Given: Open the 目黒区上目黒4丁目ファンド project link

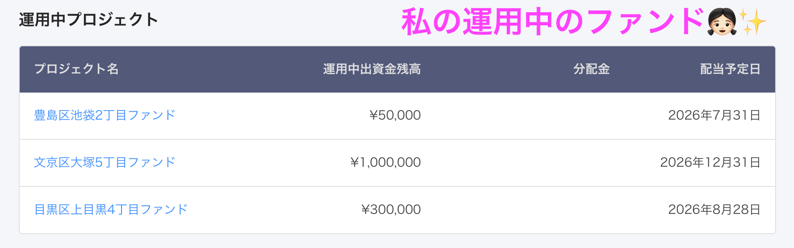Looking at the screenshot, I should coord(111,210).
